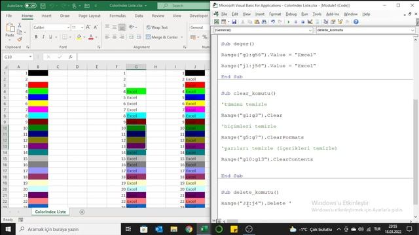
Task: Toggle Top Align in the Alignment group
Action: (107, 27)
